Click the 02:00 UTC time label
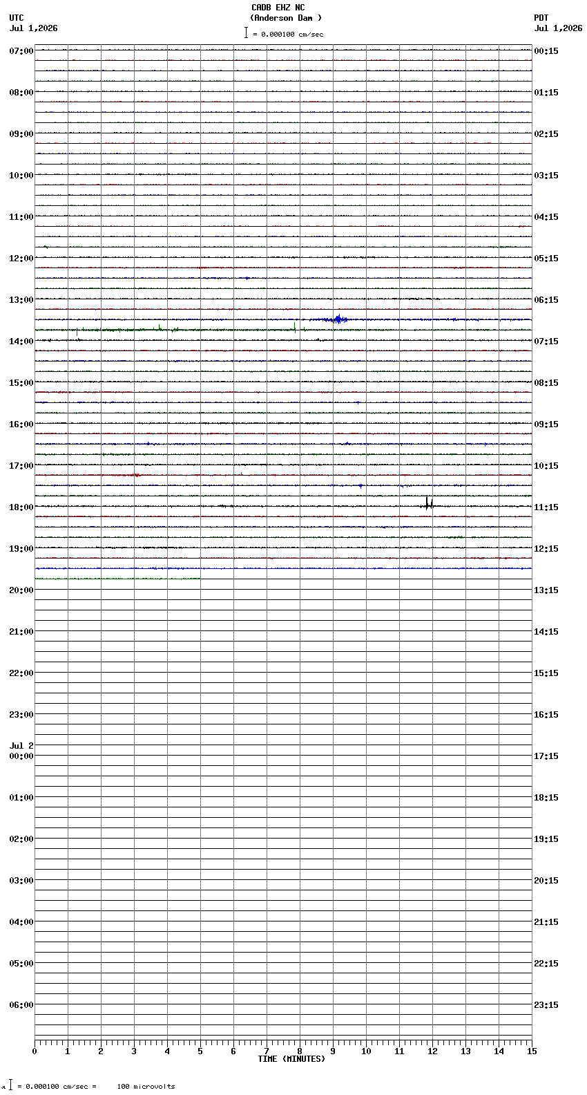This screenshot has height=1095, width=587. tap(21, 839)
